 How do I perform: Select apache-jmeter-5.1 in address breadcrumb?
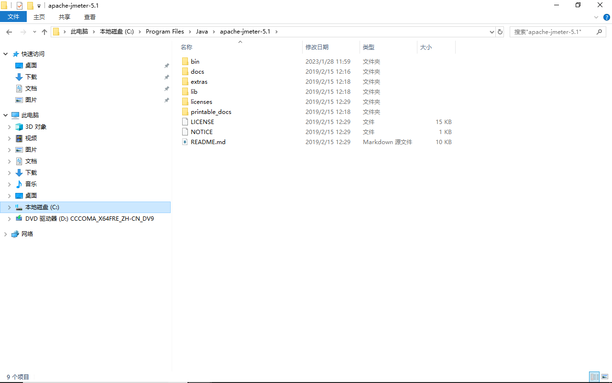(x=245, y=32)
